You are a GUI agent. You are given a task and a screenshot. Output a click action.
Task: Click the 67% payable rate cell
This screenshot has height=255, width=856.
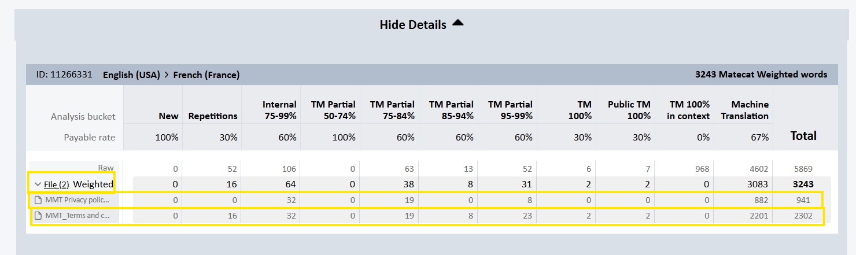759,138
